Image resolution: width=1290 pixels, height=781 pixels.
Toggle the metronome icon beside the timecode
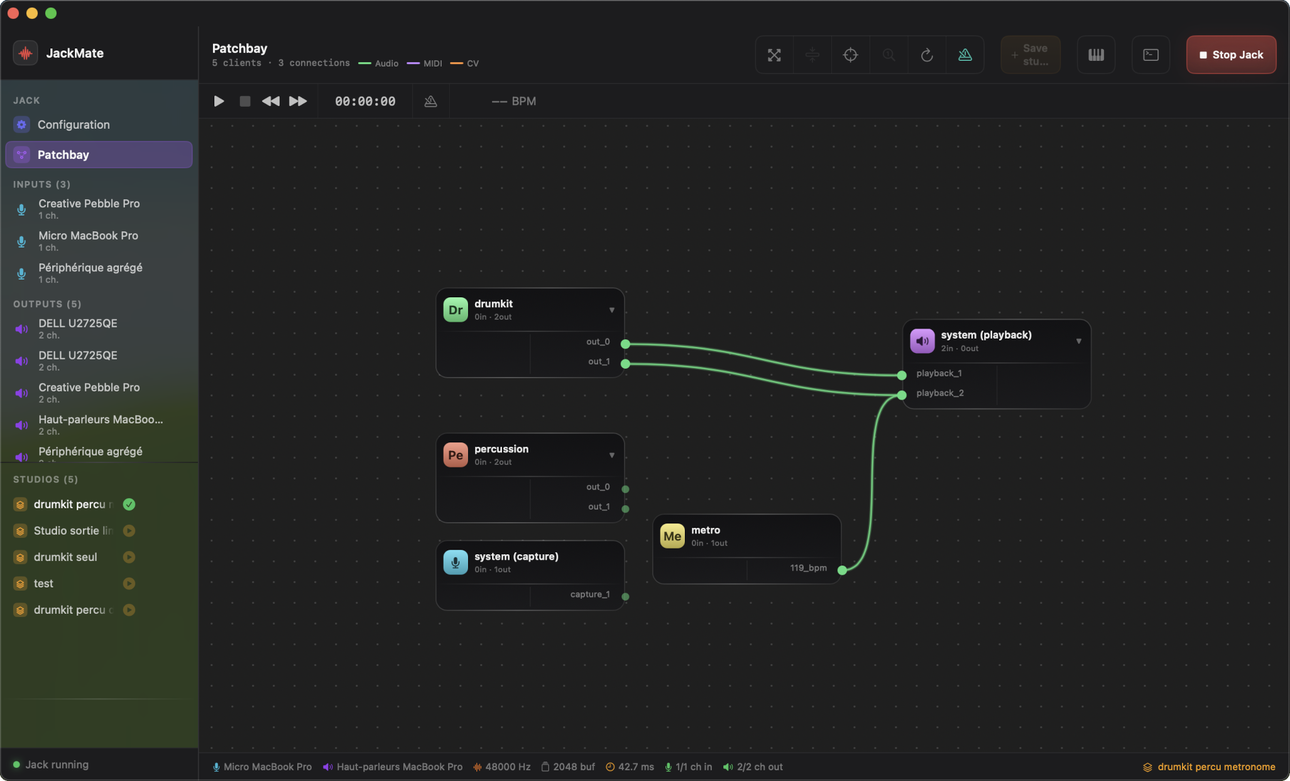click(x=430, y=101)
